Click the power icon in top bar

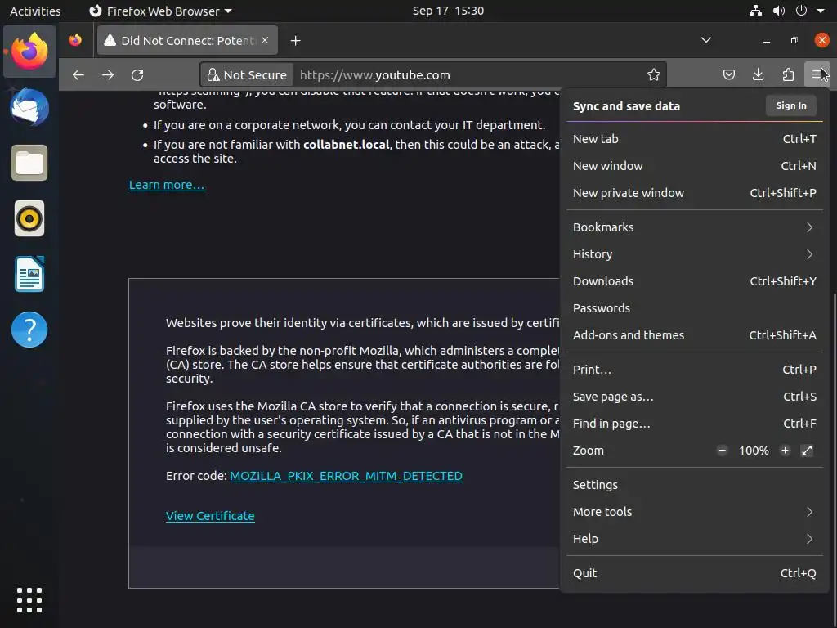click(x=801, y=11)
